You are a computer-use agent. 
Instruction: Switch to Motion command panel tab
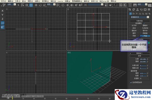coord(141,9)
